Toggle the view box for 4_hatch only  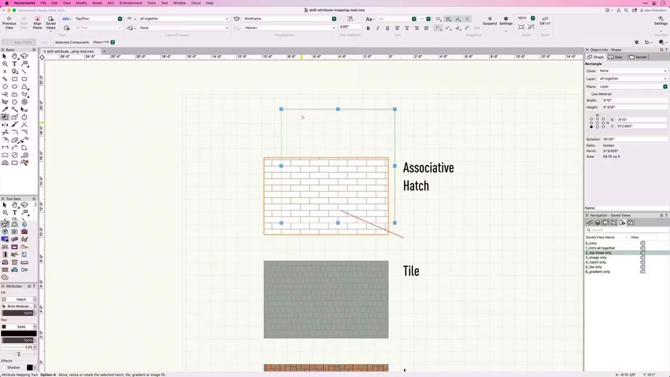642,263
